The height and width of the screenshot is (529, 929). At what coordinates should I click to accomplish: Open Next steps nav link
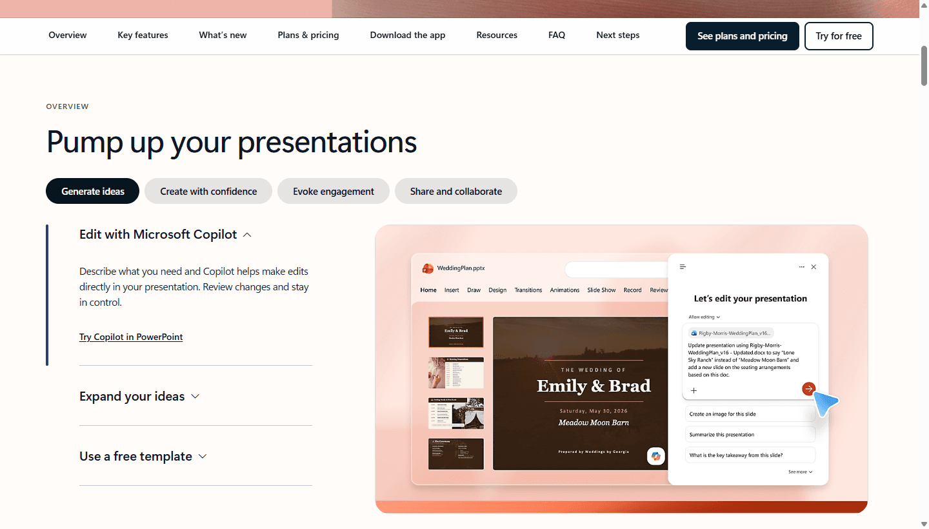pyautogui.click(x=618, y=35)
